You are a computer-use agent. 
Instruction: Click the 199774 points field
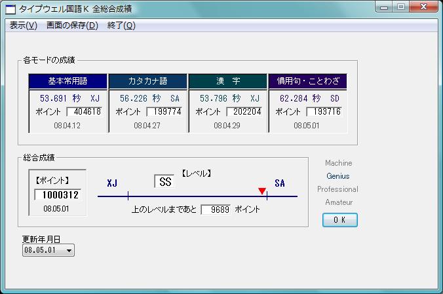click(x=164, y=111)
